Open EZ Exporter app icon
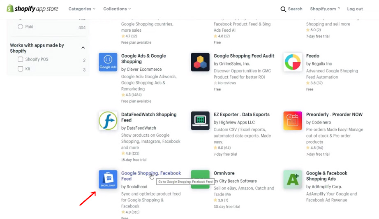379x219 pixels. (x=200, y=121)
